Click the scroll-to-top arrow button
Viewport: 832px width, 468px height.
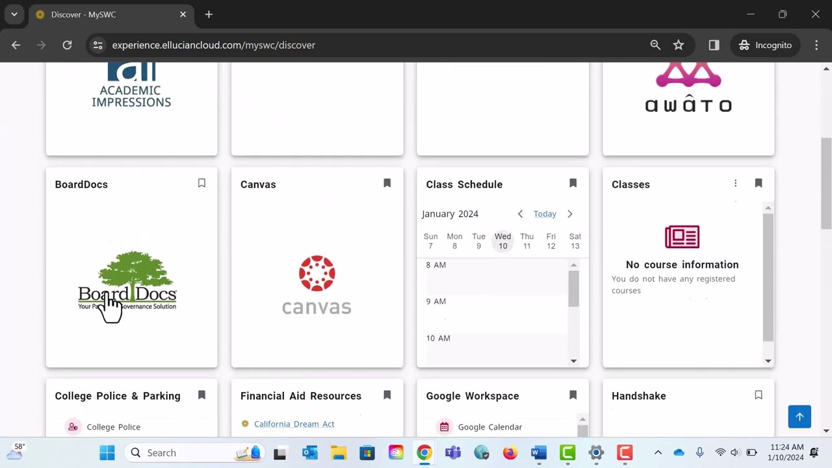pos(799,417)
